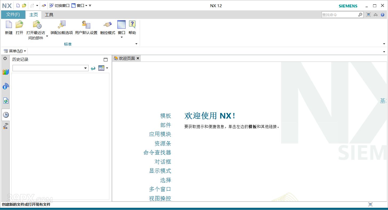Click the green return arrow in 历史记录 panel
Viewport: 388px width, 210px height.
coord(93,68)
